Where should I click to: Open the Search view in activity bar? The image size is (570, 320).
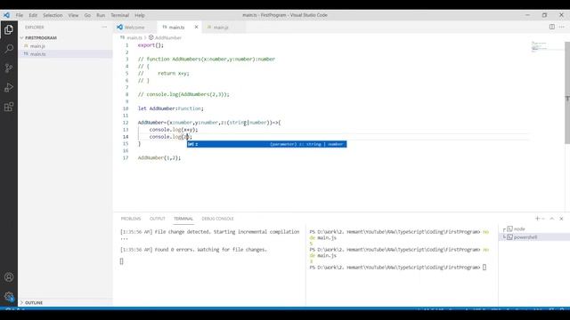9,49
